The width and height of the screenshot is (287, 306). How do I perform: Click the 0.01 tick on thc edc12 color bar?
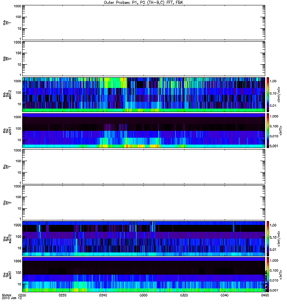[x=273, y=250]
